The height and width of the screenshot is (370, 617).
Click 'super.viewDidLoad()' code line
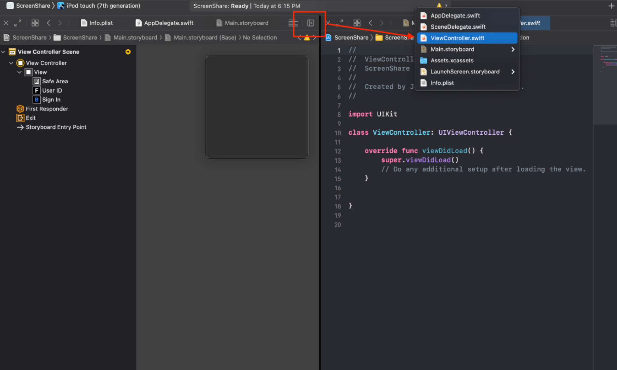click(420, 160)
